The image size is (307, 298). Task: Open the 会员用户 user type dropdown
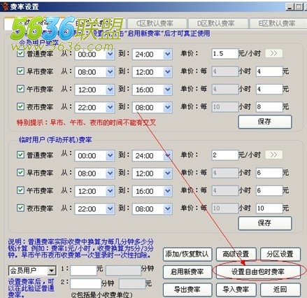tap(52, 271)
